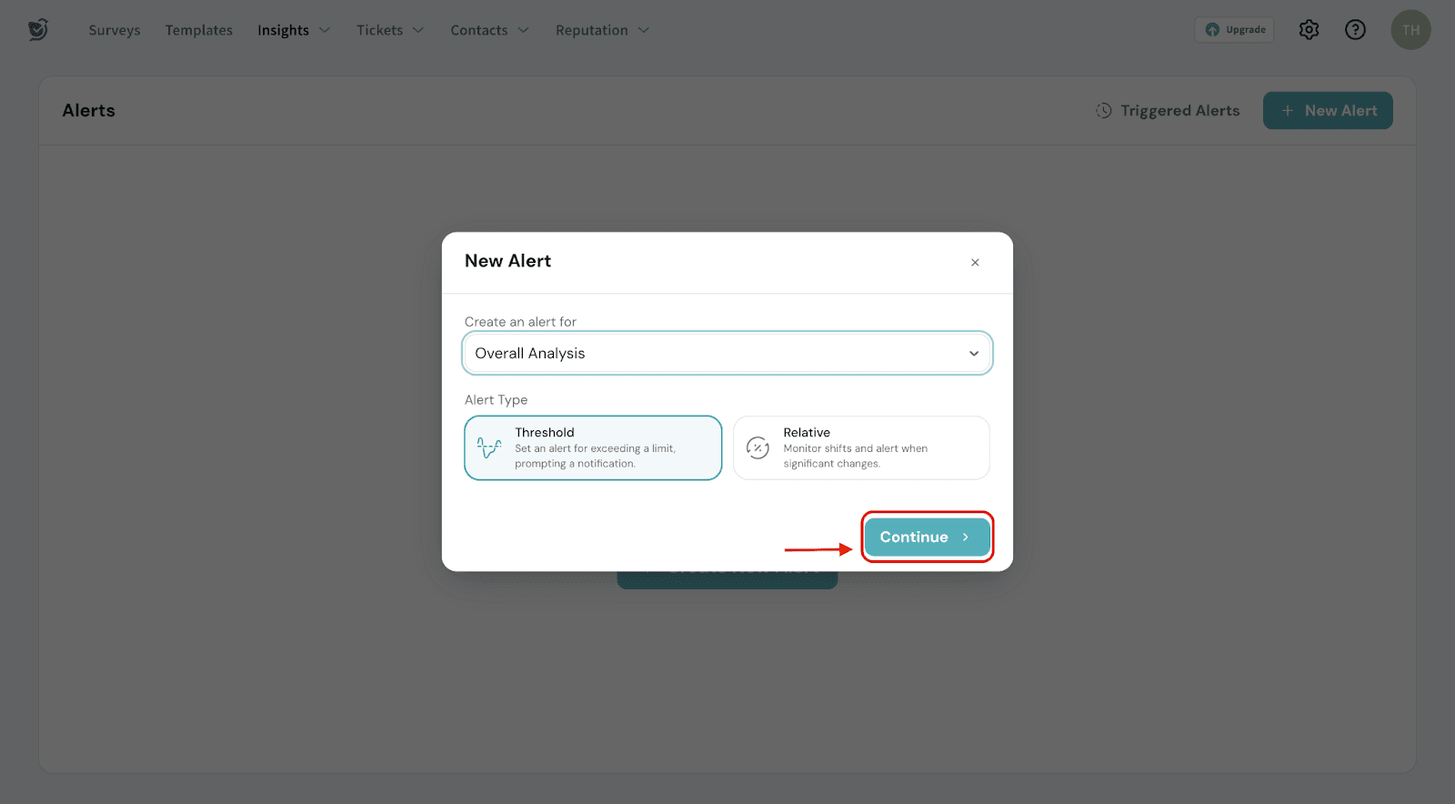Viewport: 1455px width, 804px height.
Task: Expand the Contacts menu
Action: pos(489,30)
